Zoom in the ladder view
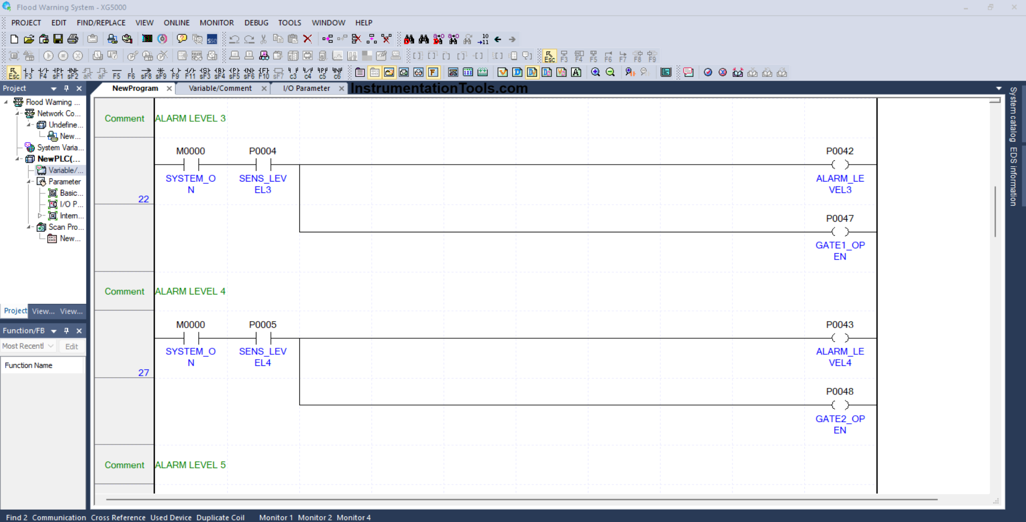1026x522 pixels. (x=595, y=72)
